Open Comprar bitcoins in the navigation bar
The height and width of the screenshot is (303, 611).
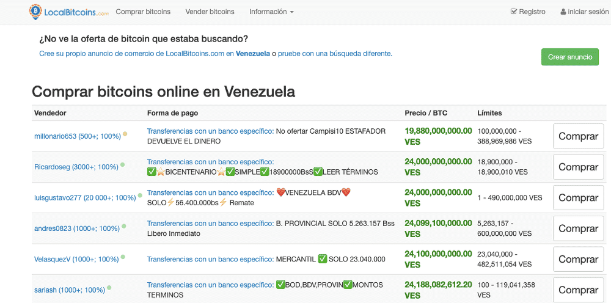(x=143, y=12)
